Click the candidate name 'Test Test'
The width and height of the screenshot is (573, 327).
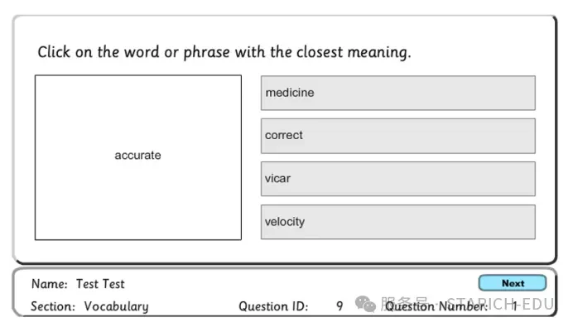[x=100, y=284]
